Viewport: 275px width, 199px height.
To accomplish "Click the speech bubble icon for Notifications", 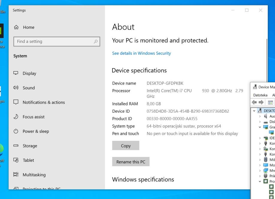I will 16,102.
